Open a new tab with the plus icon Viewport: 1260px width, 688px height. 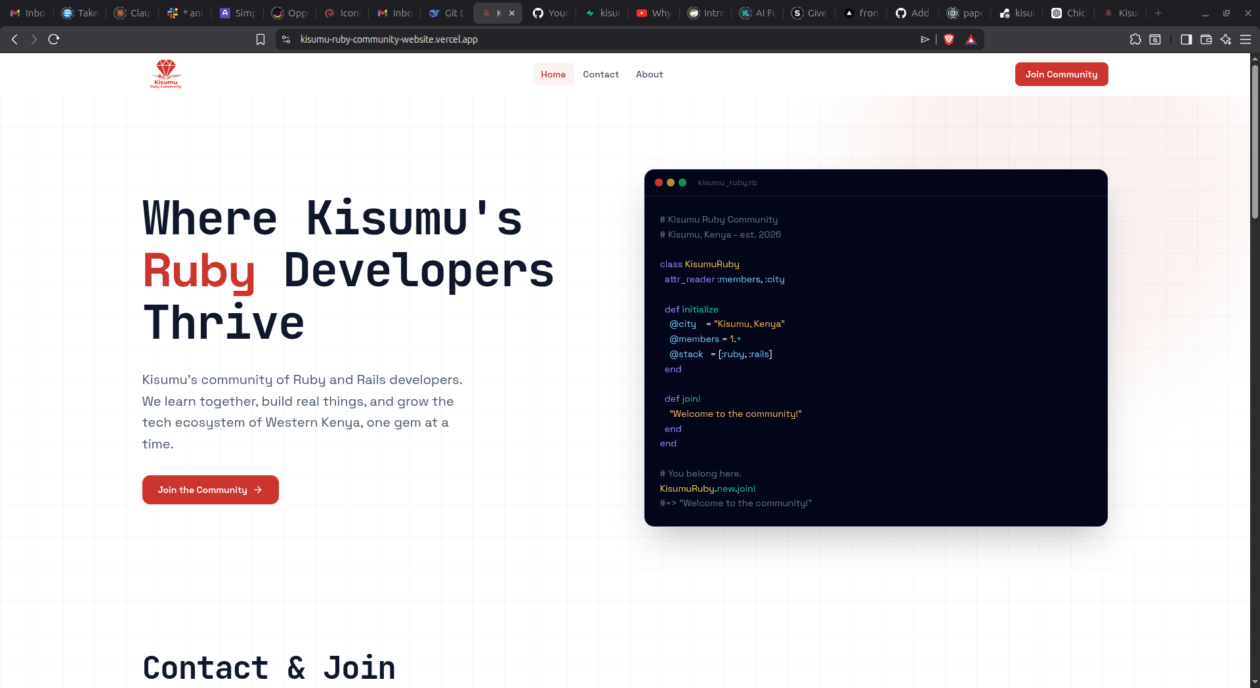[1158, 13]
